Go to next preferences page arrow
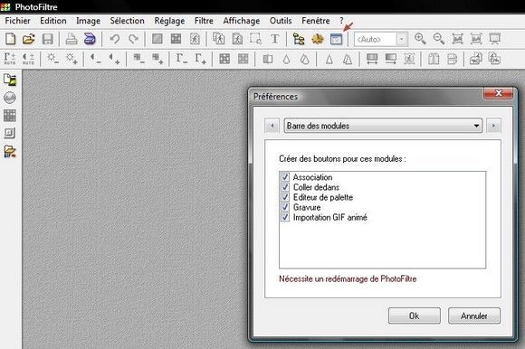This screenshot has width=525, height=349. 493,126
